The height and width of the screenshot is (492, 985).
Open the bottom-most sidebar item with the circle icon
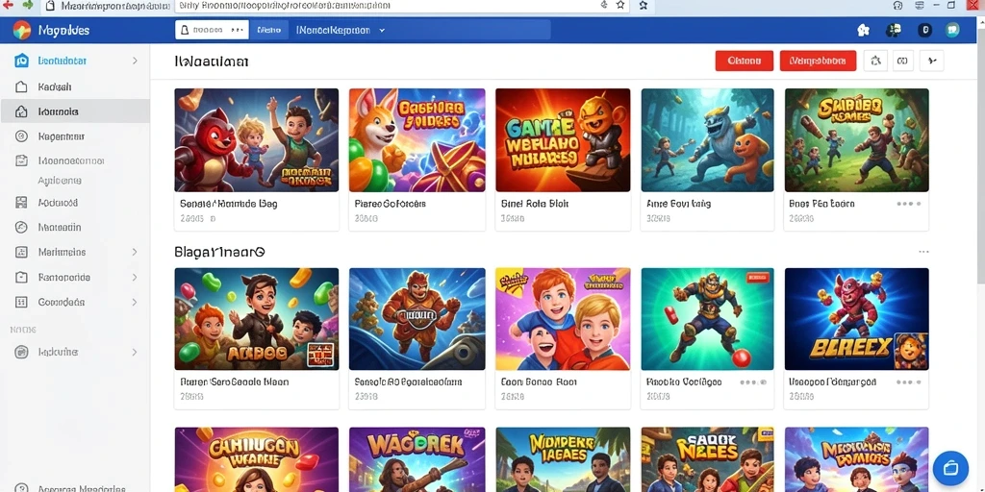tap(75, 487)
